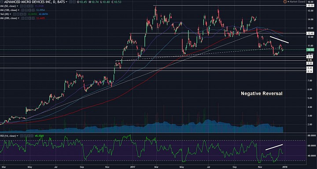
Task: Click the orange alert icon near Market Closed
Action: coord(285,2)
